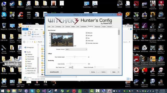Switch to the HUD tab
Screen dimensions: 167x93
[78, 27]
